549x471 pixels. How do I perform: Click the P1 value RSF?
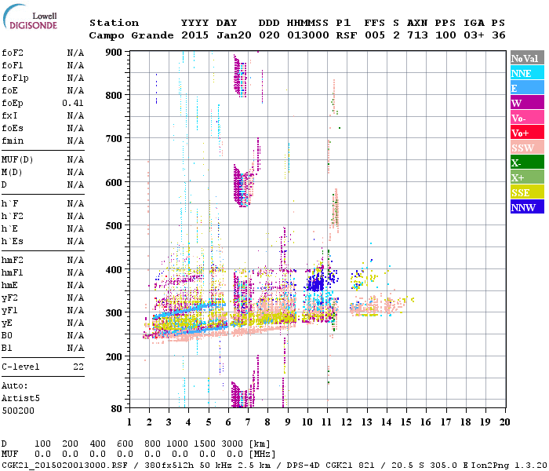347,35
